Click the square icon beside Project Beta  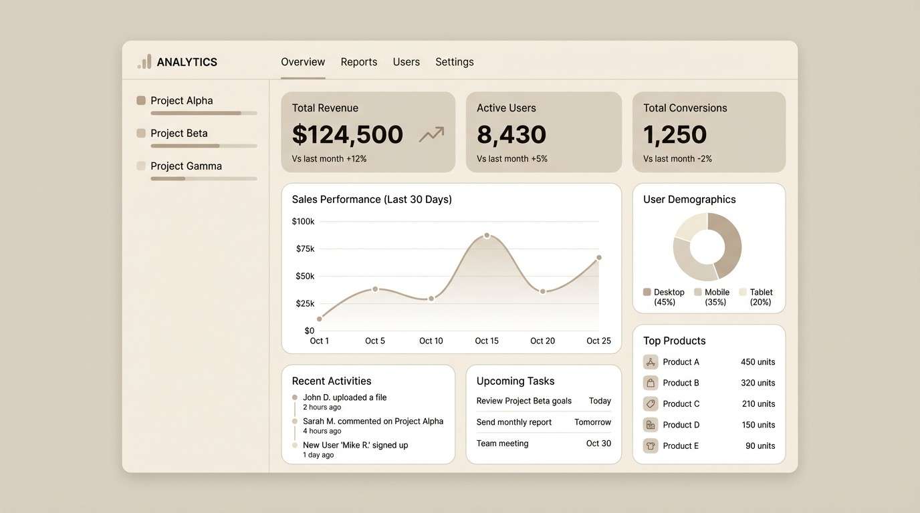140,132
